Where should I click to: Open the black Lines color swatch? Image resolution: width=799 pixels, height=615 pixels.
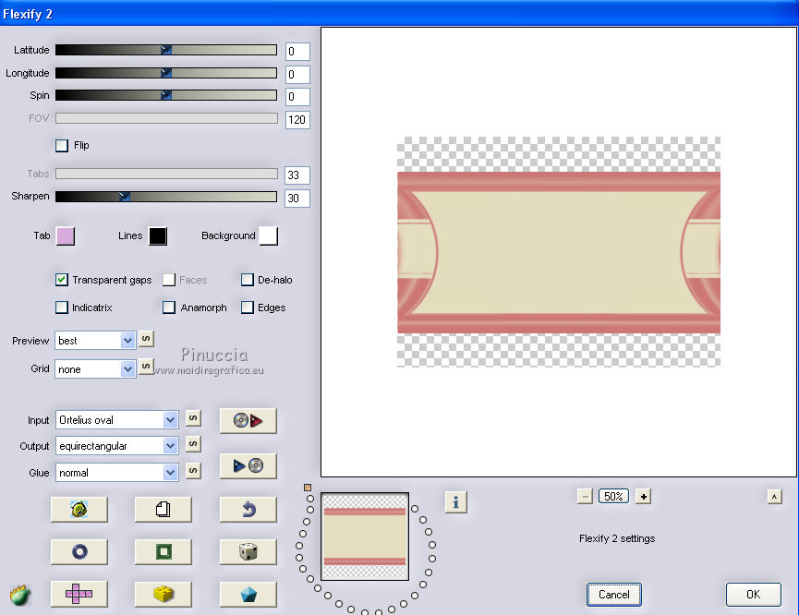(x=158, y=235)
